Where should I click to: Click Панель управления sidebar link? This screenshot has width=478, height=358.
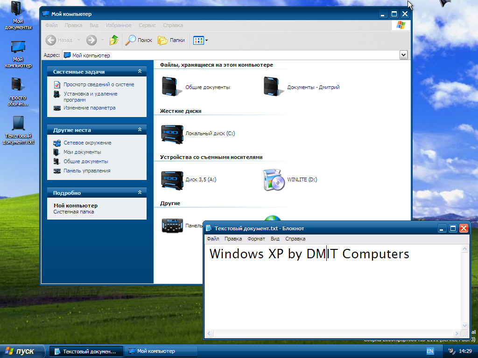87,171
